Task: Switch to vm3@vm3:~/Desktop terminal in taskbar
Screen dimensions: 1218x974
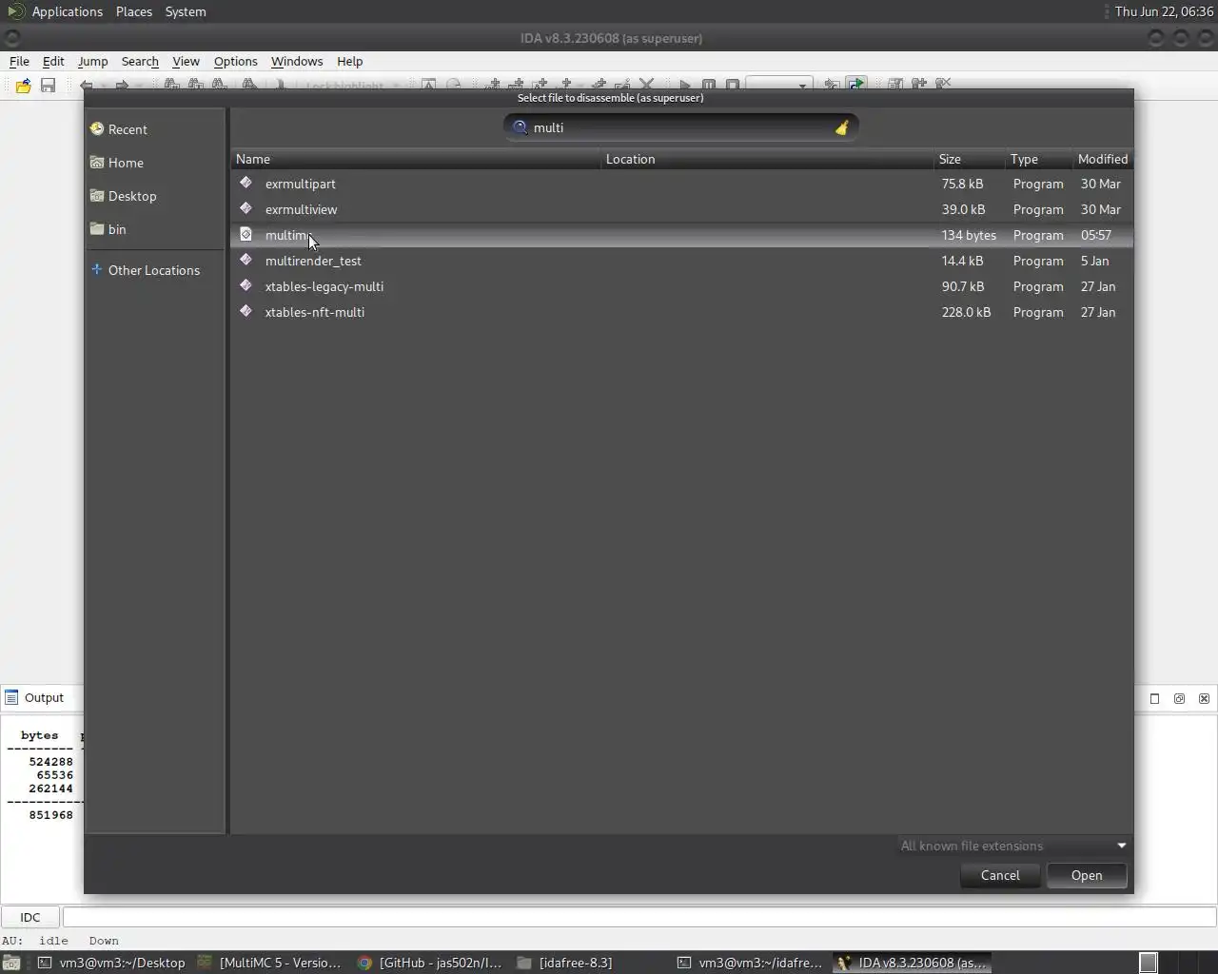Action: (x=111, y=963)
